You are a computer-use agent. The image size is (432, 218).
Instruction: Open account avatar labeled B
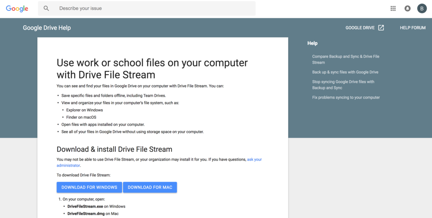(x=422, y=9)
